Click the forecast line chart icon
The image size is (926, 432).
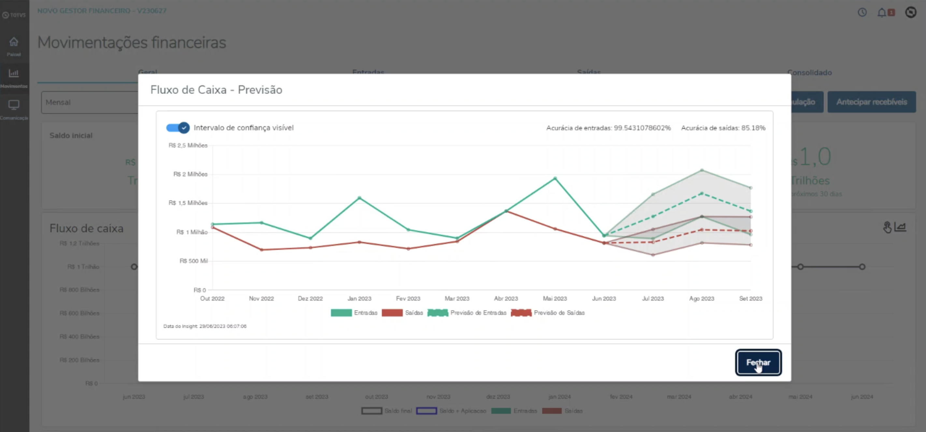pos(901,227)
